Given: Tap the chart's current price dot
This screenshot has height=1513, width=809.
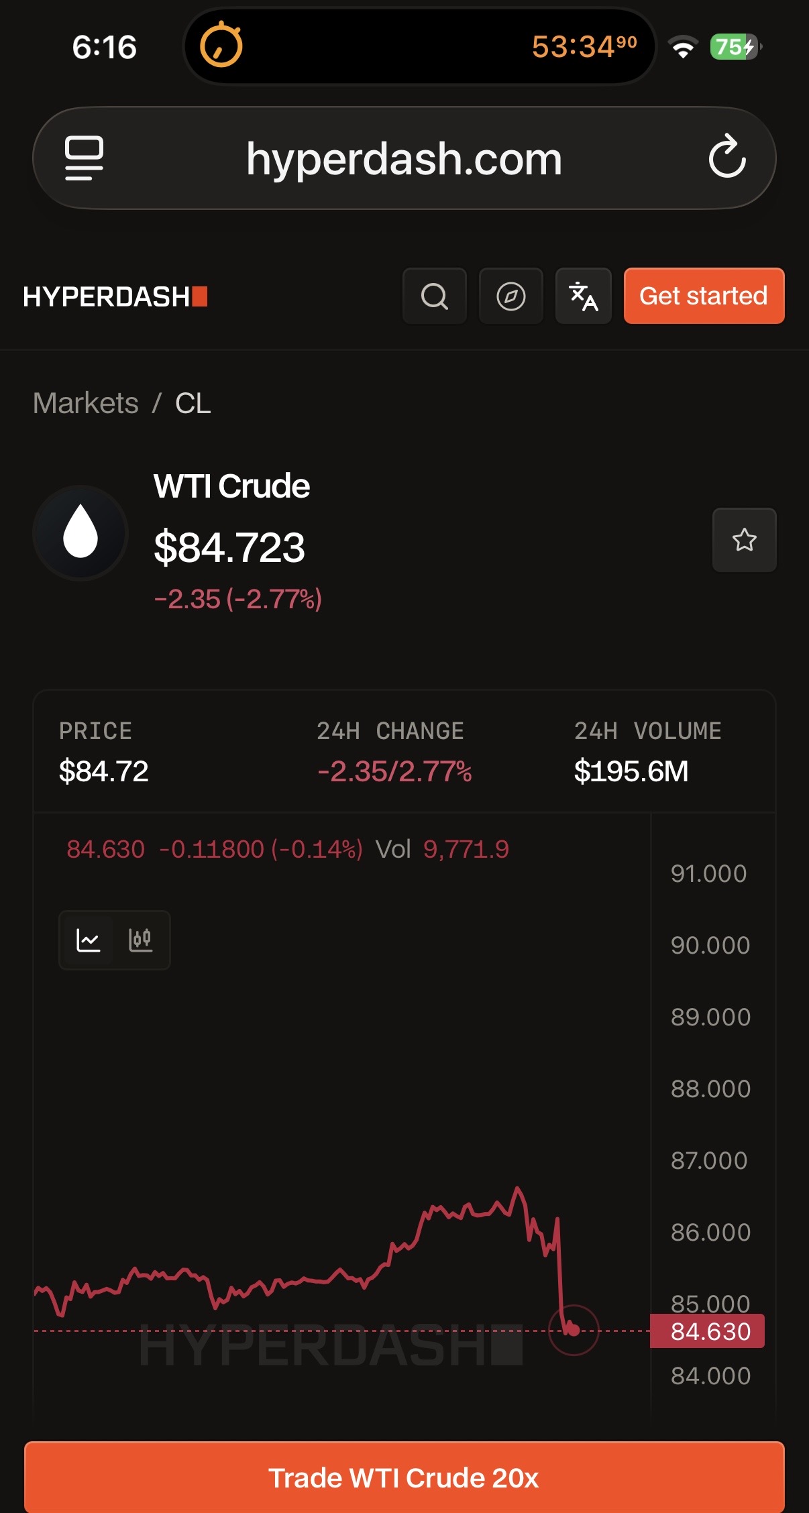Looking at the screenshot, I should pyautogui.click(x=574, y=1330).
